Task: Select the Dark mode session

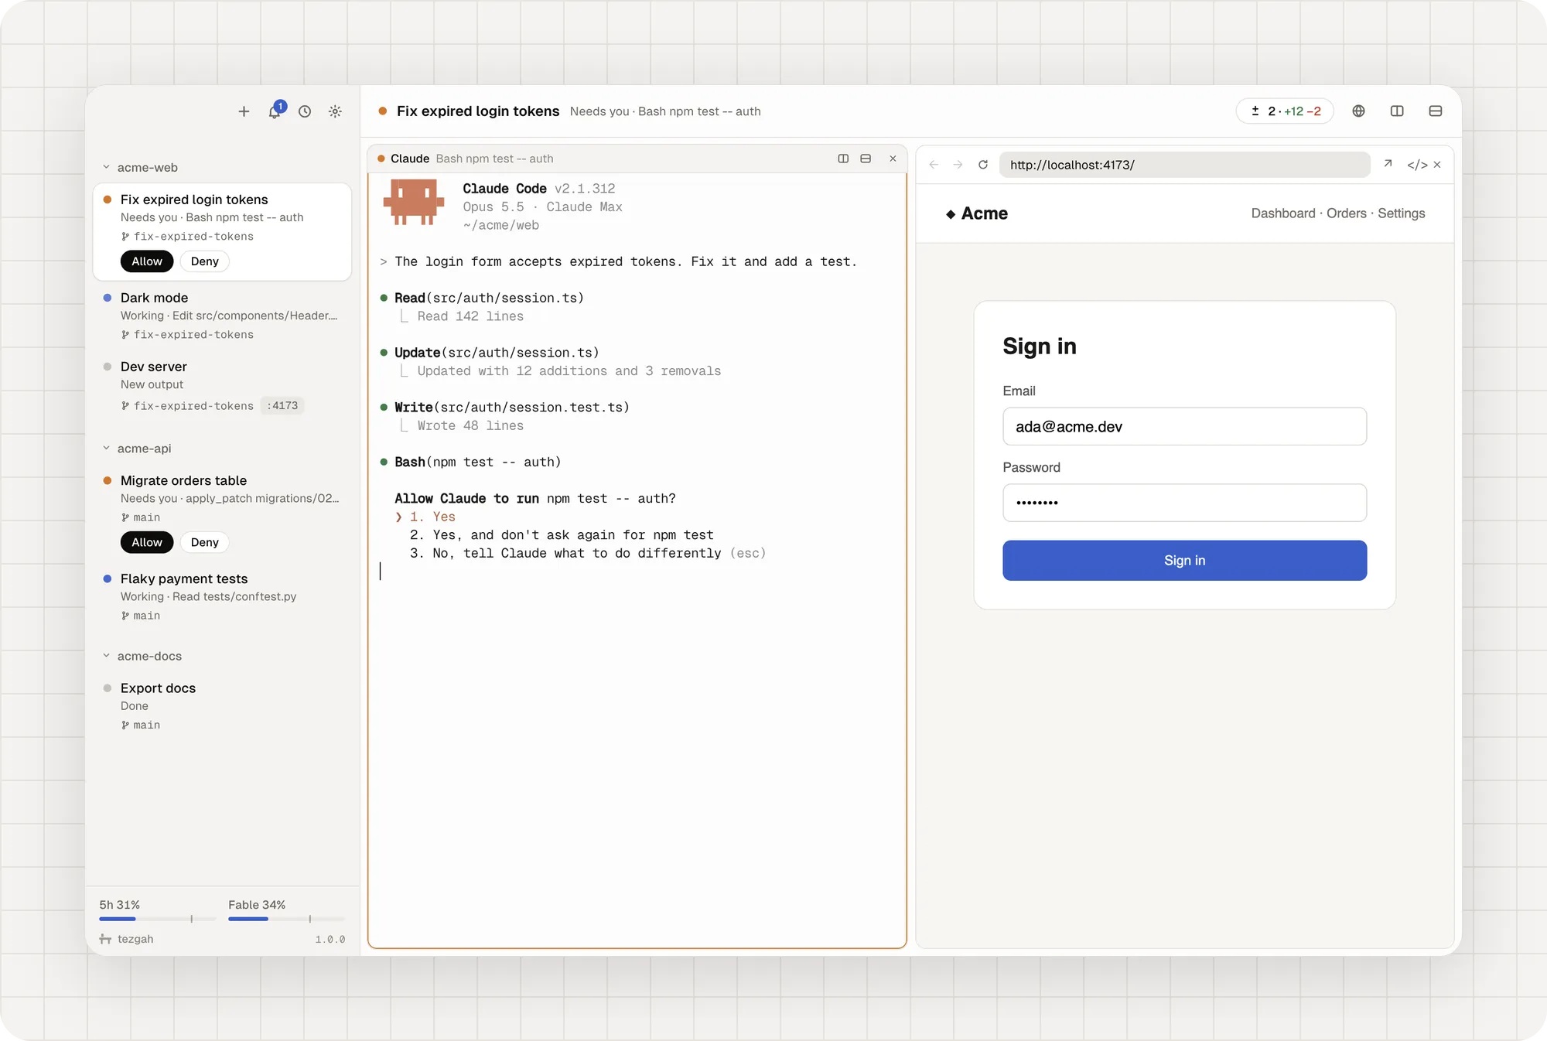Action: [x=222, y=316]
